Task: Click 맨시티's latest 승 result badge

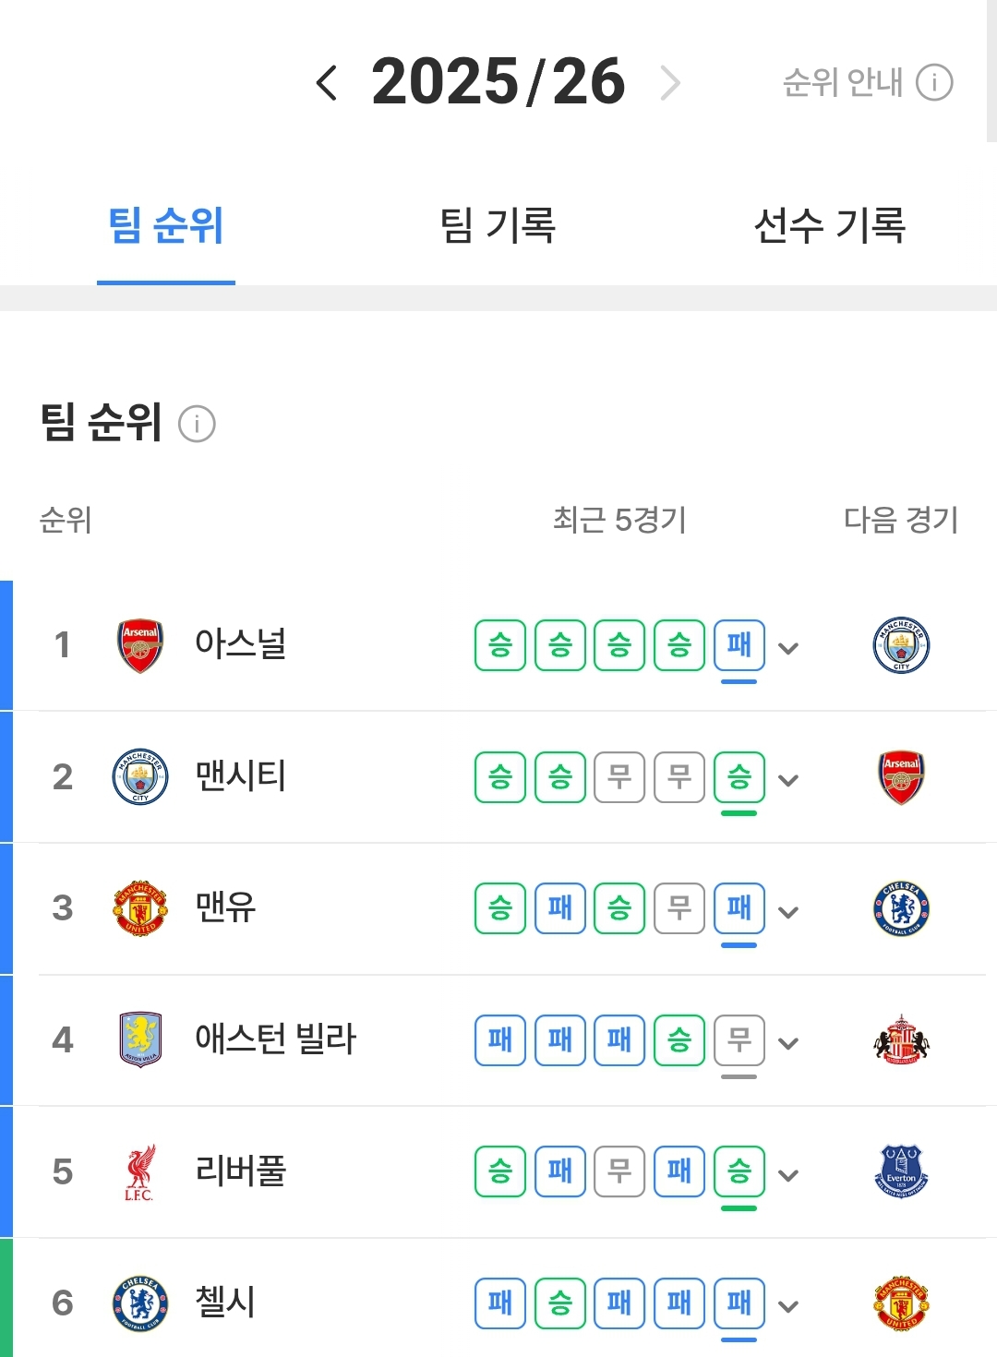Action: click(x=739, y=777)
